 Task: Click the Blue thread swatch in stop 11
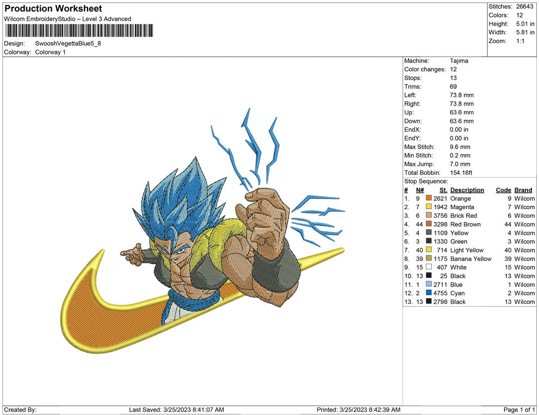point(428,284)
